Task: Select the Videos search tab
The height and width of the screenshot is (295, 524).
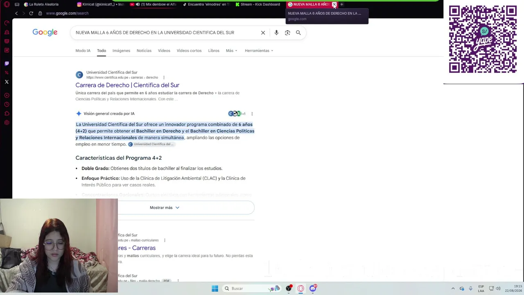Action: click(x=164, y=51)
